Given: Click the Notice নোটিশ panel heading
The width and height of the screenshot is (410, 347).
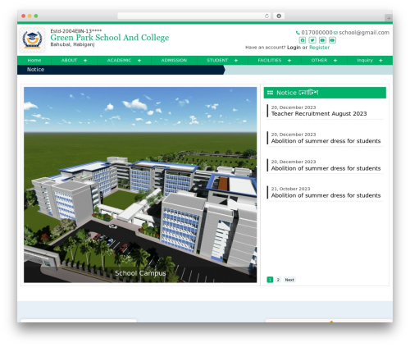Looking at the screenshot, I should click(325, 93).
